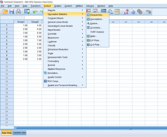Click the Spell Check ABC icon
This screenshot has width=167, height=137.
148,11
